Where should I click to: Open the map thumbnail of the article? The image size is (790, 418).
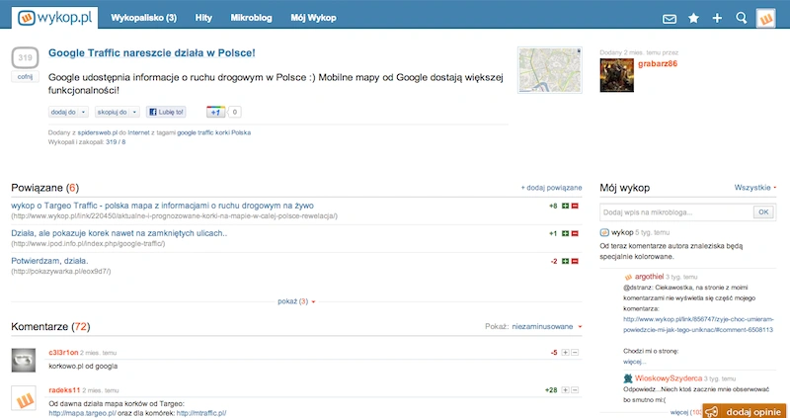(x=550, y=70)
